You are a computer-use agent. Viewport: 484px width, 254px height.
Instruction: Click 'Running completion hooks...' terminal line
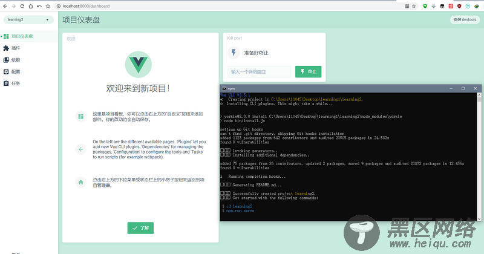257,177
